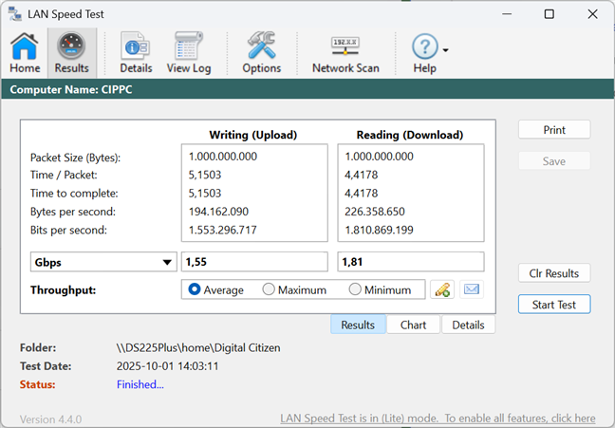Open the Details toolbar icon
The image size is (615, 428).
[x=136, y=53]
